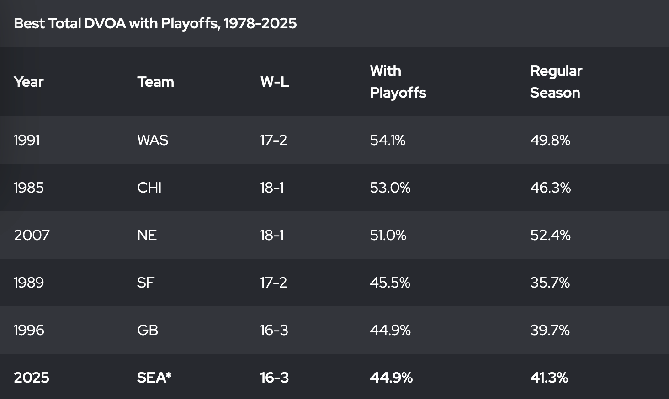Select the Regular Season column header
The width and height of the screenshot is (669, 399).
tap(556, 82)
